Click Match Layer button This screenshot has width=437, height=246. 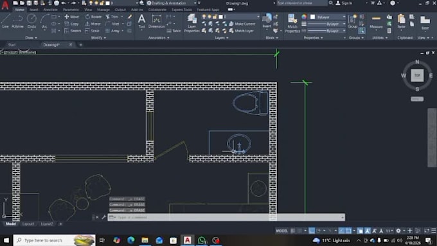241,31
